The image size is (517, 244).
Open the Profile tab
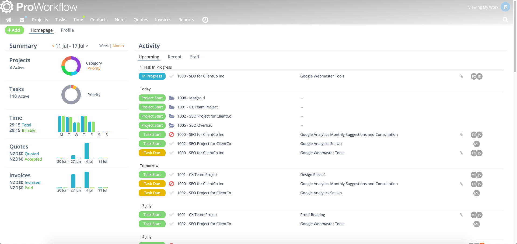67,30
